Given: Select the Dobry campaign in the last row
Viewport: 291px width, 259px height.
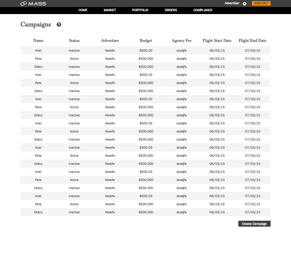Looking at the screenshot, I should pyautogui.click(x=38, y=212).
